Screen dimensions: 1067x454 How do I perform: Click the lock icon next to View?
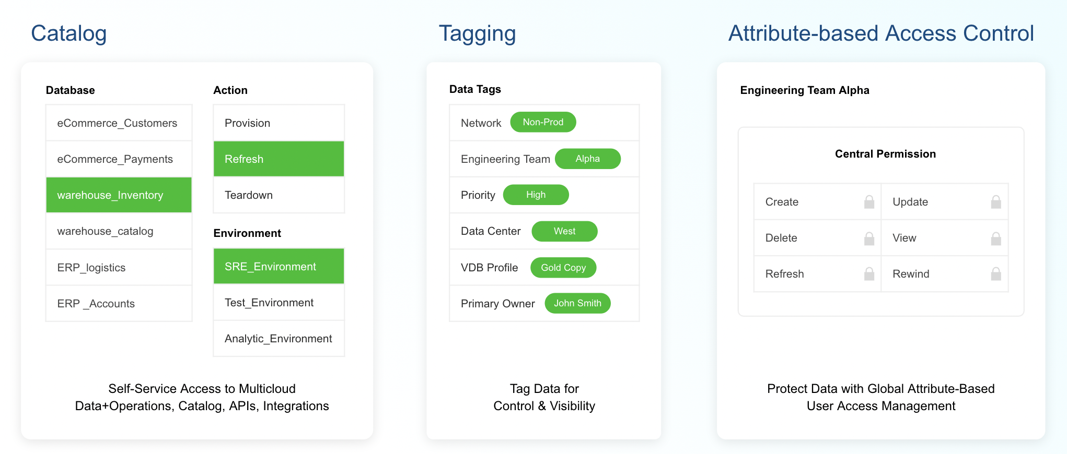click(x=996, y=238)
